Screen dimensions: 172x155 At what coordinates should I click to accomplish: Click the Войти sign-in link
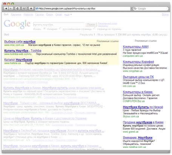[165, 14]
